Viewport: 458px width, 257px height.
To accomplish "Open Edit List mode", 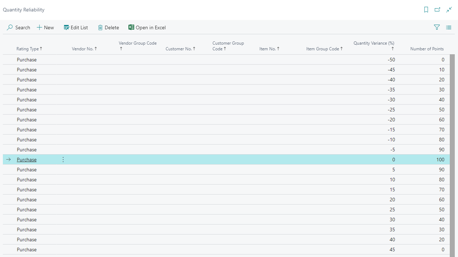I will tap(76, 27).
